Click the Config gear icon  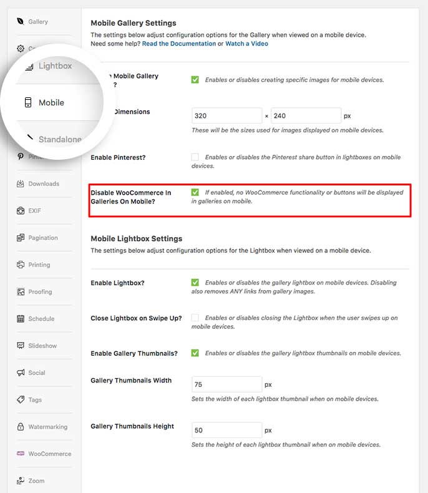pos(21,49)
